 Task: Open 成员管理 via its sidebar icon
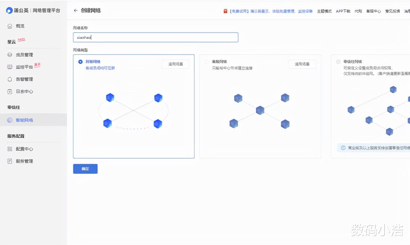click(x=10, y=55)
